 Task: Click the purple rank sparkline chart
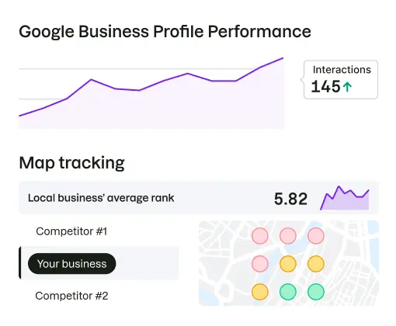[x=345, y=198]
